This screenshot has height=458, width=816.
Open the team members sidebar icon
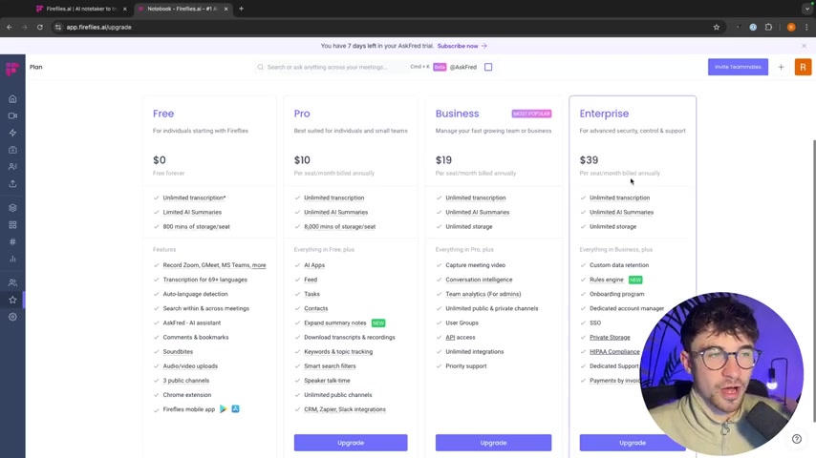tap(12, 282)
